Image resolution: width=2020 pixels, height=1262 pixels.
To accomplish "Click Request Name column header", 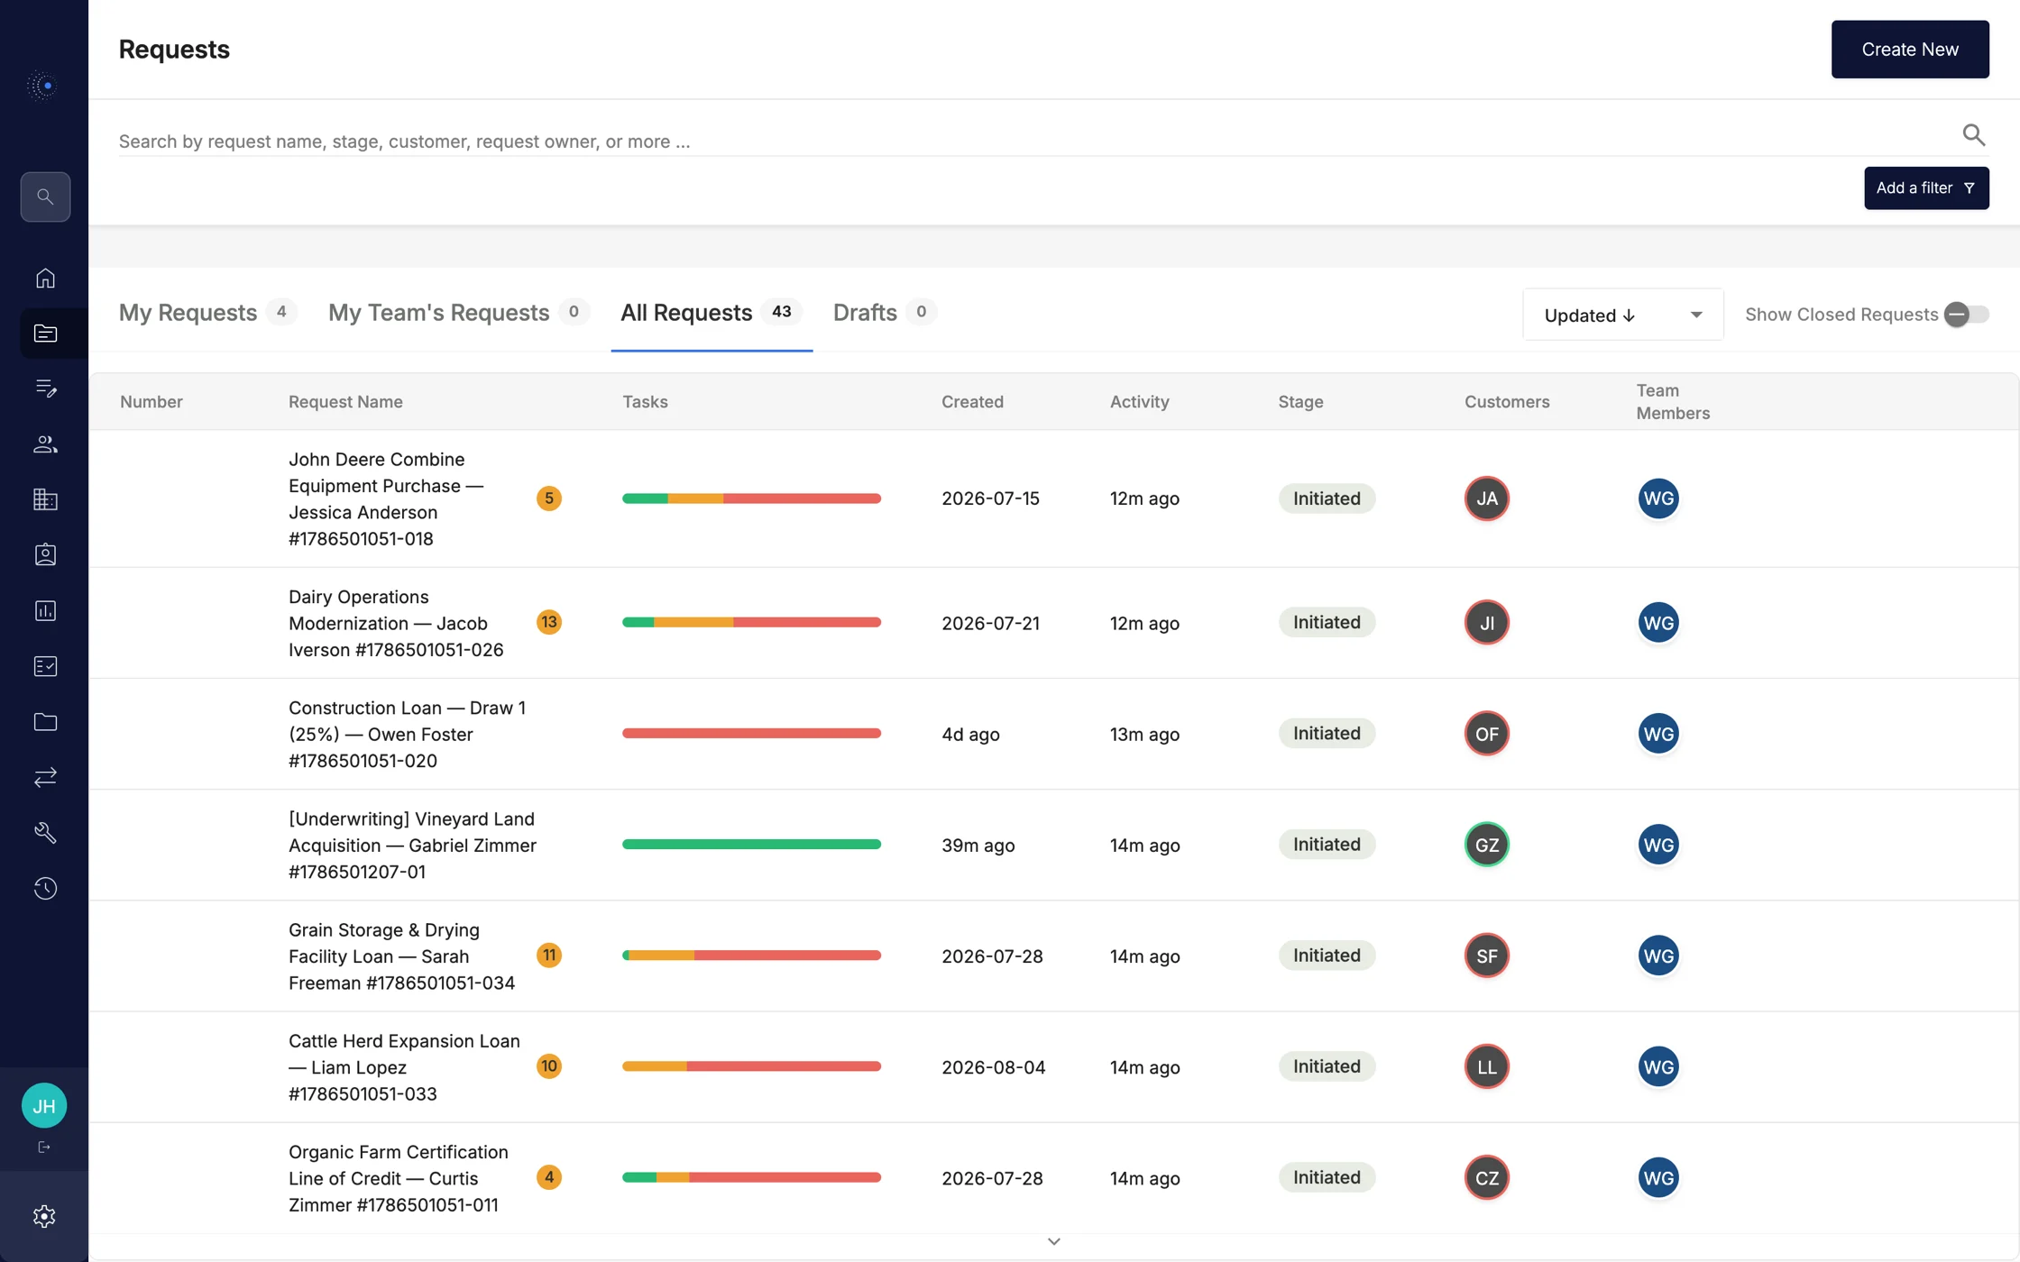I will point(345,402).
